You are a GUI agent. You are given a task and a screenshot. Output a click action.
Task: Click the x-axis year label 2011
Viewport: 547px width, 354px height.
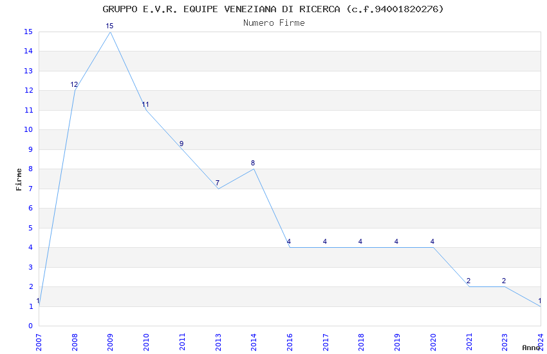tap(182, 342)
